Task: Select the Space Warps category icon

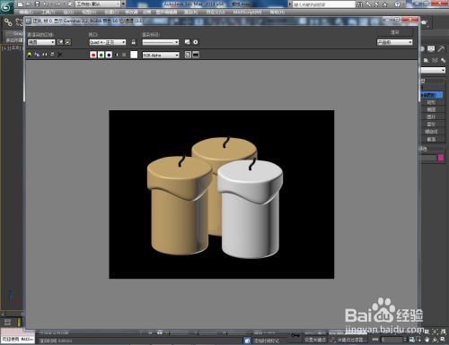Action: click(x=435, y=60)
